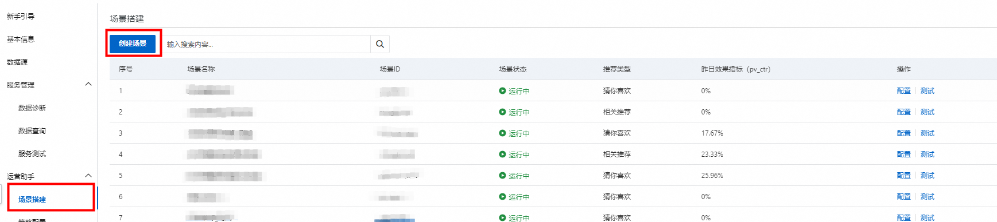The image size is (997, 222).
Task: Open 数据查询 submenu item
Action: pyautogui.click(x=32, y=131)
